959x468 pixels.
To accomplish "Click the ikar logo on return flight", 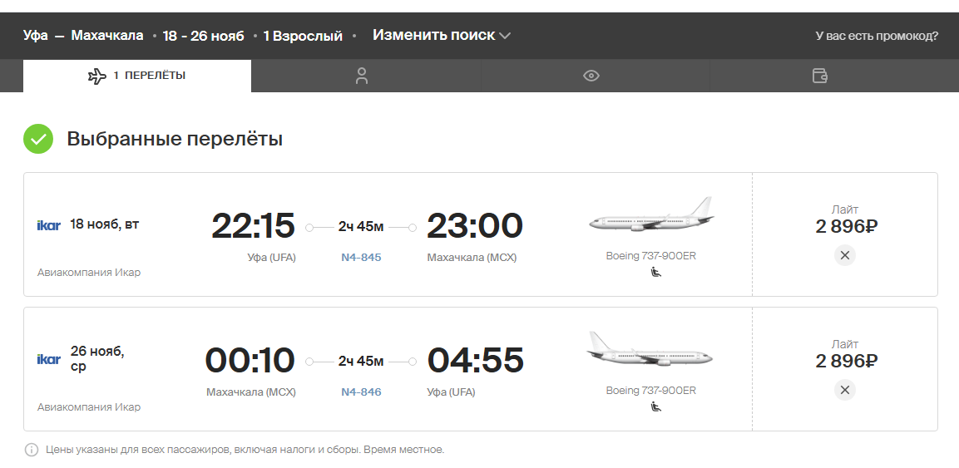I will (49, 359).
